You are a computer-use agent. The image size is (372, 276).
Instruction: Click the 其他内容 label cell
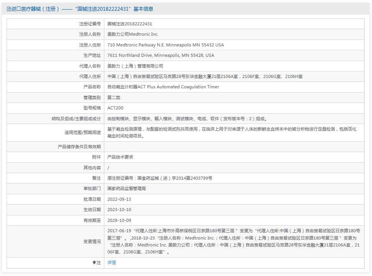(55, 168)
